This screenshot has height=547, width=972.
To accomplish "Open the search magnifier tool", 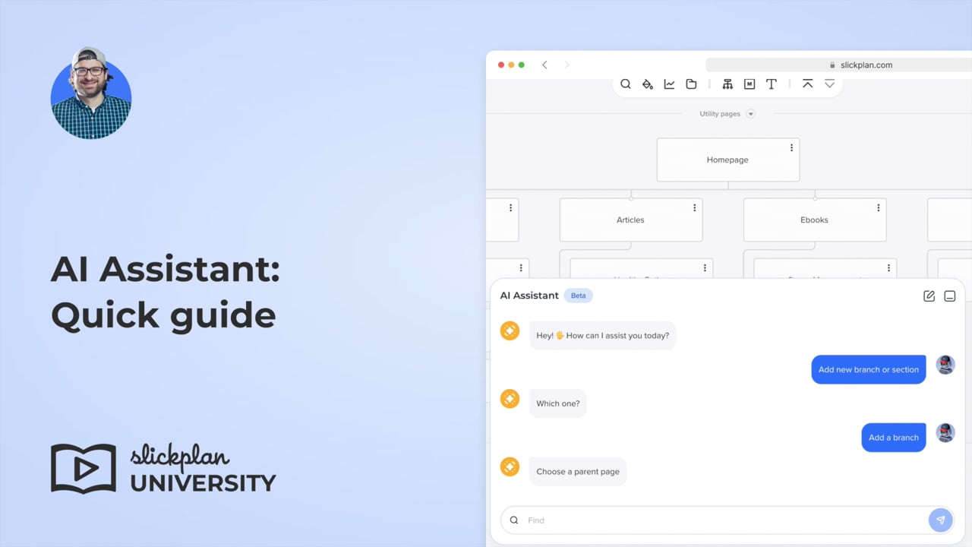I will pyautogui.click(x=626, y=84).
